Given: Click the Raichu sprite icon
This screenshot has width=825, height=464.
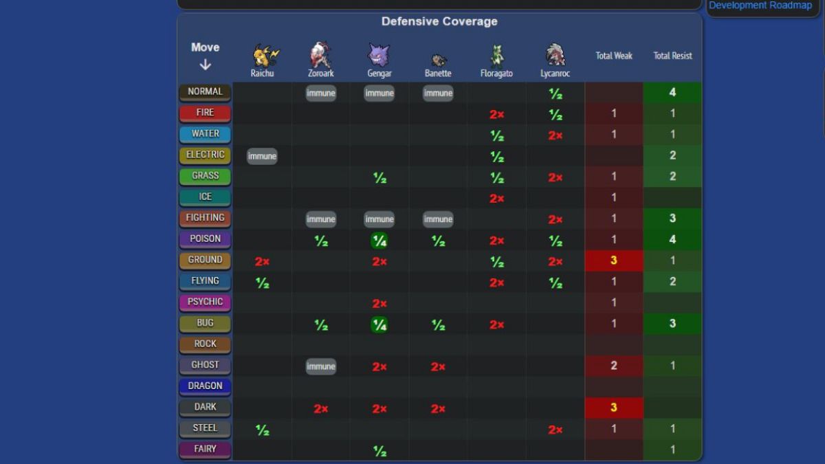Looking at the screenshot, I should click(263, 56).
